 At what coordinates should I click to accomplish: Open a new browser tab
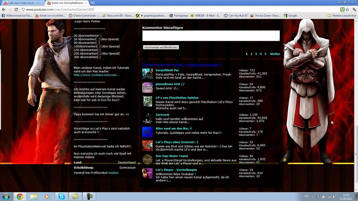point(93,3)
